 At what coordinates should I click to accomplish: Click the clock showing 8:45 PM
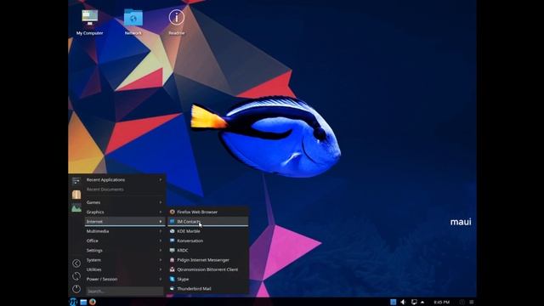441,303
